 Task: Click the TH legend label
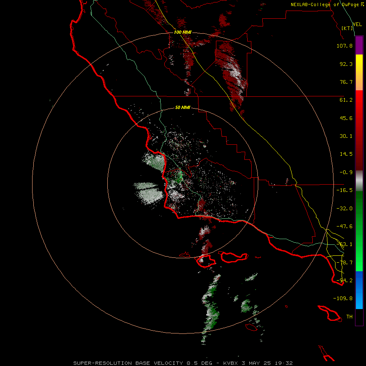[x=349, y=317]
